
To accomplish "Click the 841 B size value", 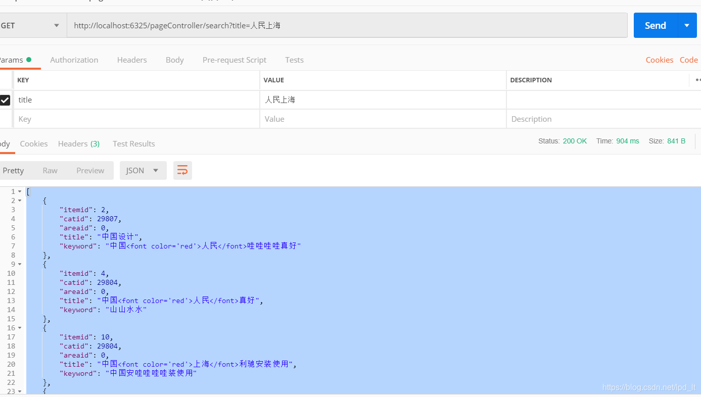I will tap(676, 141).
